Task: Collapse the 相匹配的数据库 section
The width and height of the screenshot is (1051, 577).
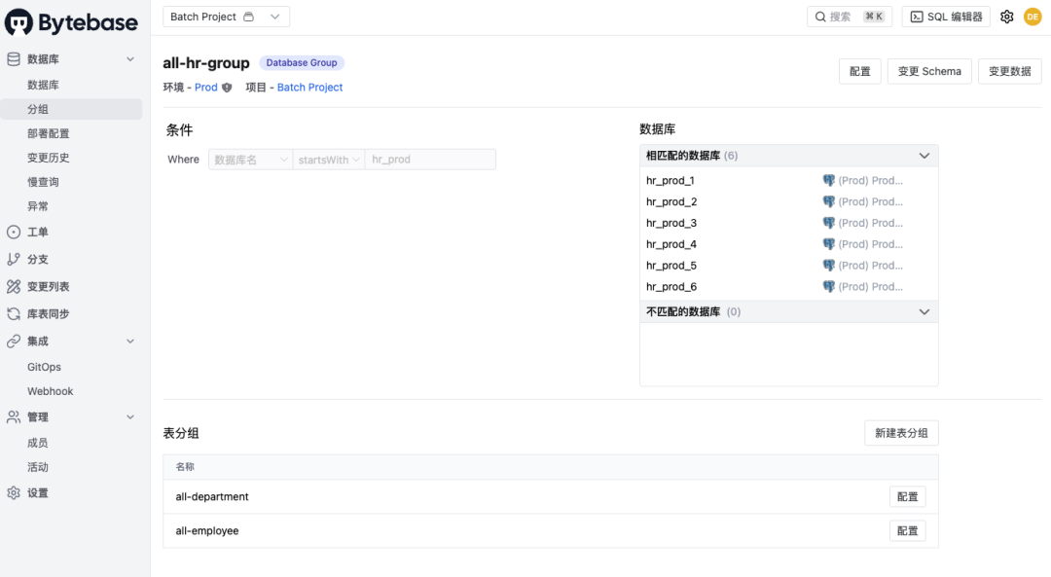Action: click(924, 156)
